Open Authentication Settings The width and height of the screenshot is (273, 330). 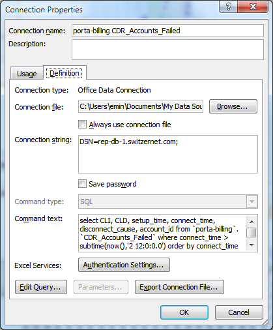pyautogui.click(x=124, y=265)
